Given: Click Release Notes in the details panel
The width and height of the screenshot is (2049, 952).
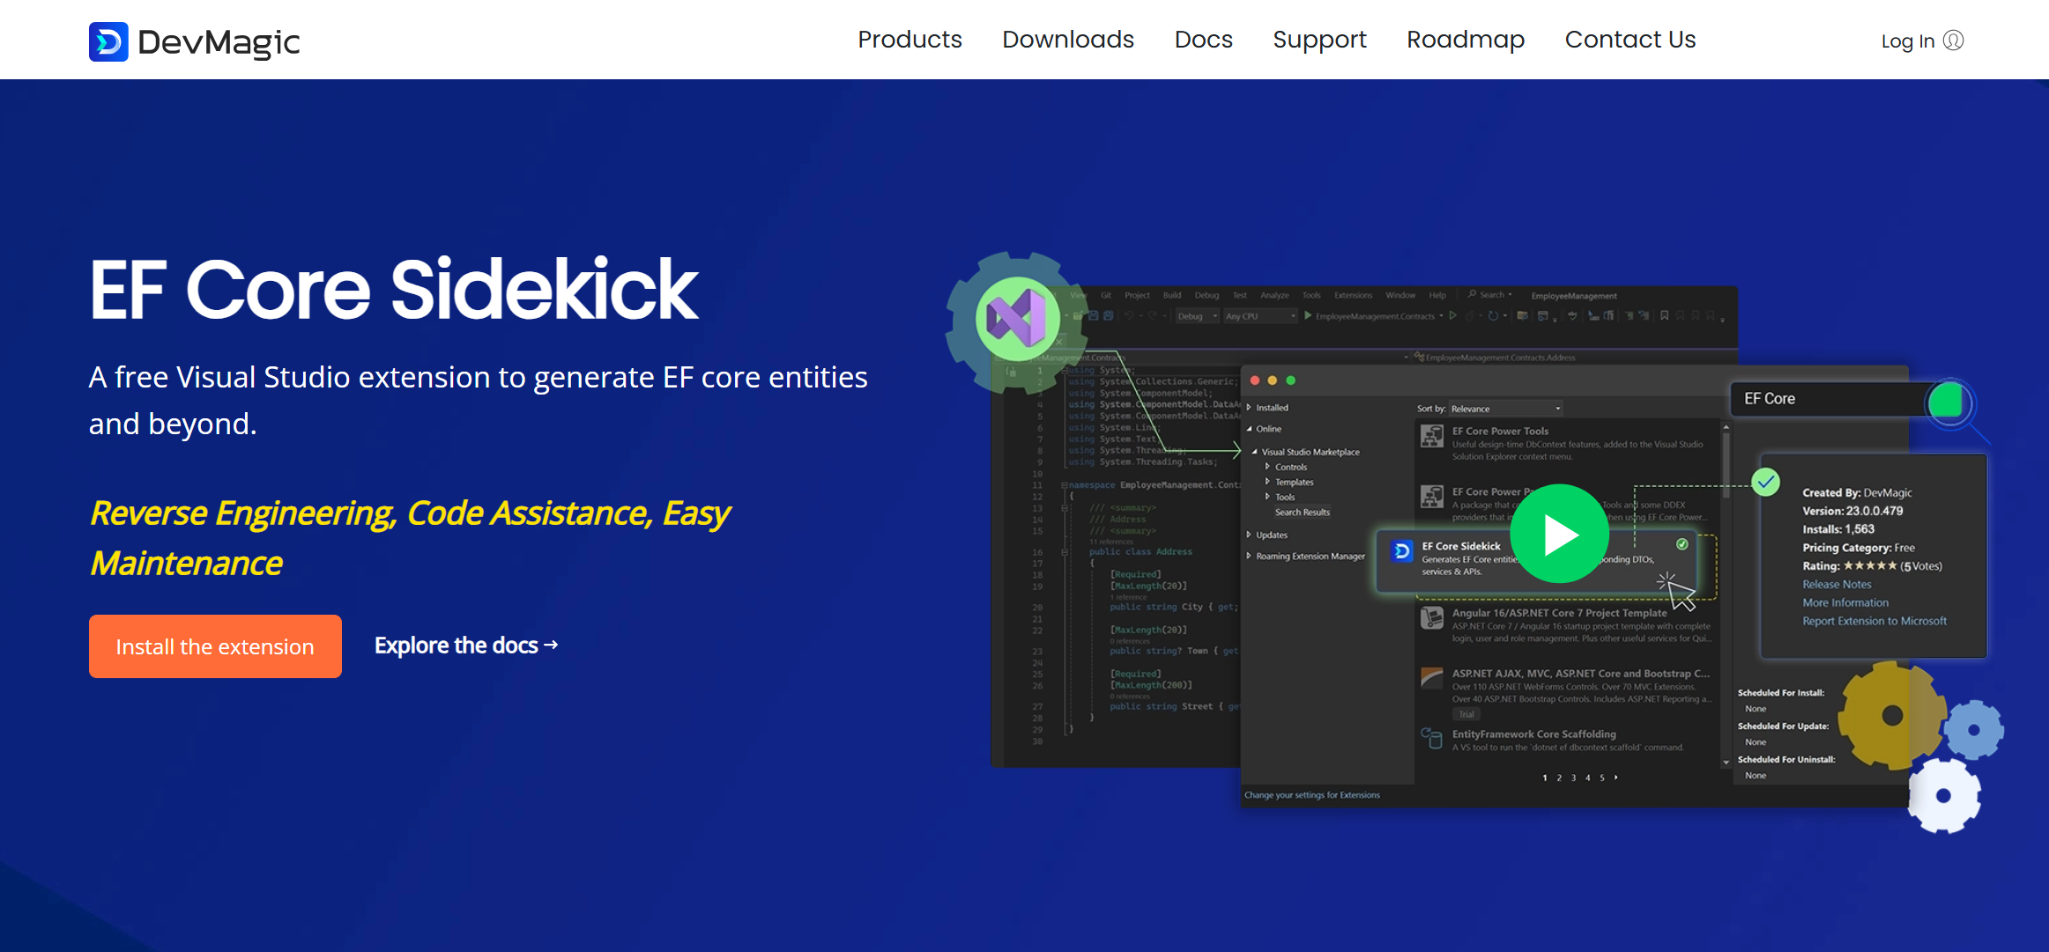Looking at the screenshot, I should pos(1837,584).
